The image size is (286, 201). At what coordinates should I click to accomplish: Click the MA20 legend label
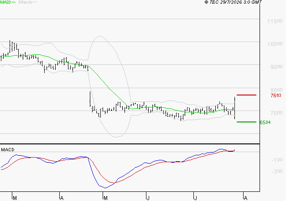5,2
